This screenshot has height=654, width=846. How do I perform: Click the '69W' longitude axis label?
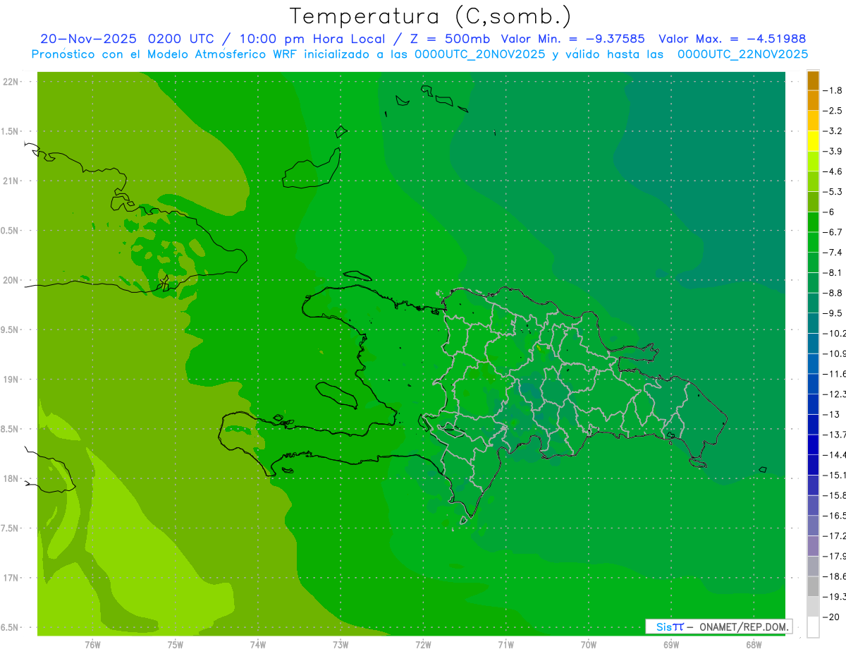671,645
